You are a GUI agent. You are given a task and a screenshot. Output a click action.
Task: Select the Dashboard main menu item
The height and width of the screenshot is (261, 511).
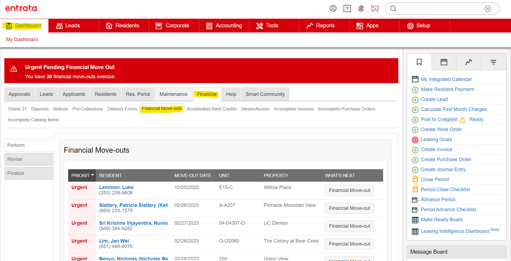(x=24, y=26)
